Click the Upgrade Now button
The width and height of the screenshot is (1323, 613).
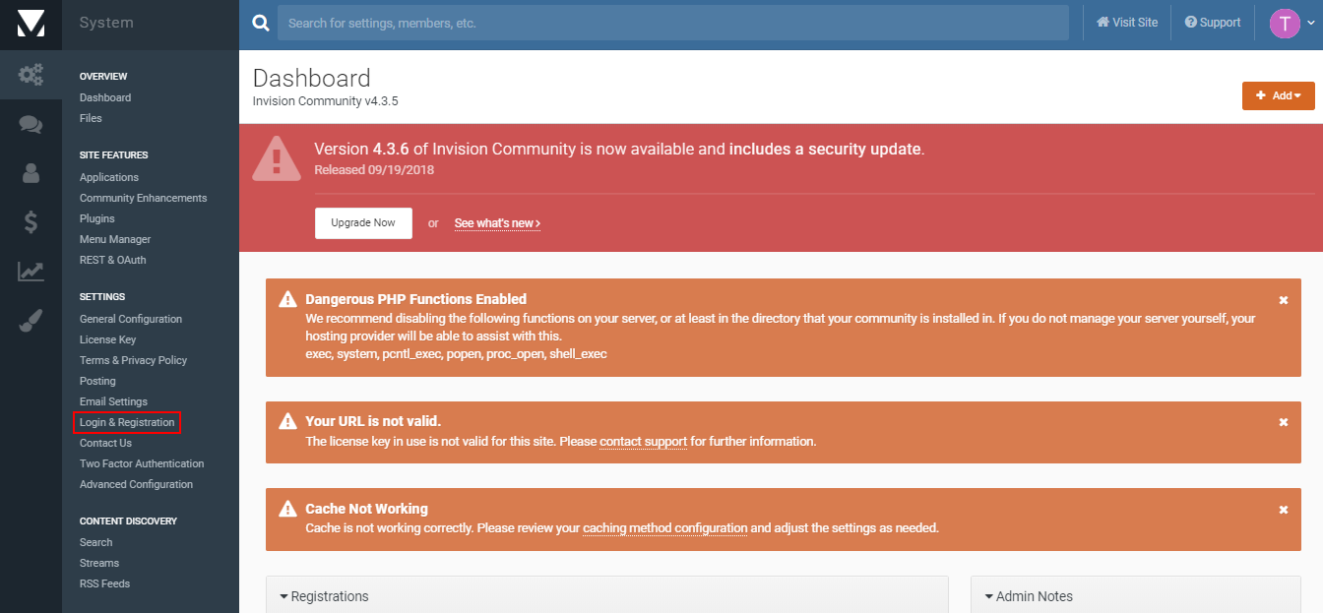pos(363,223)
